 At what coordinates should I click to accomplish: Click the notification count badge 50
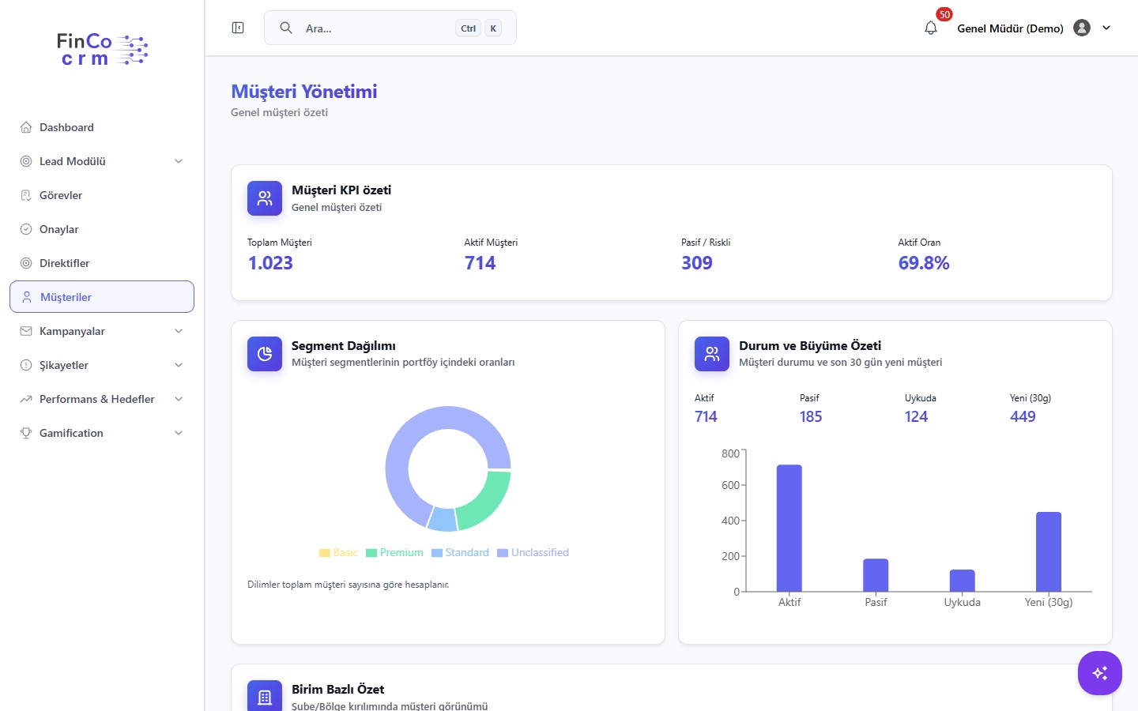[944, 14]
